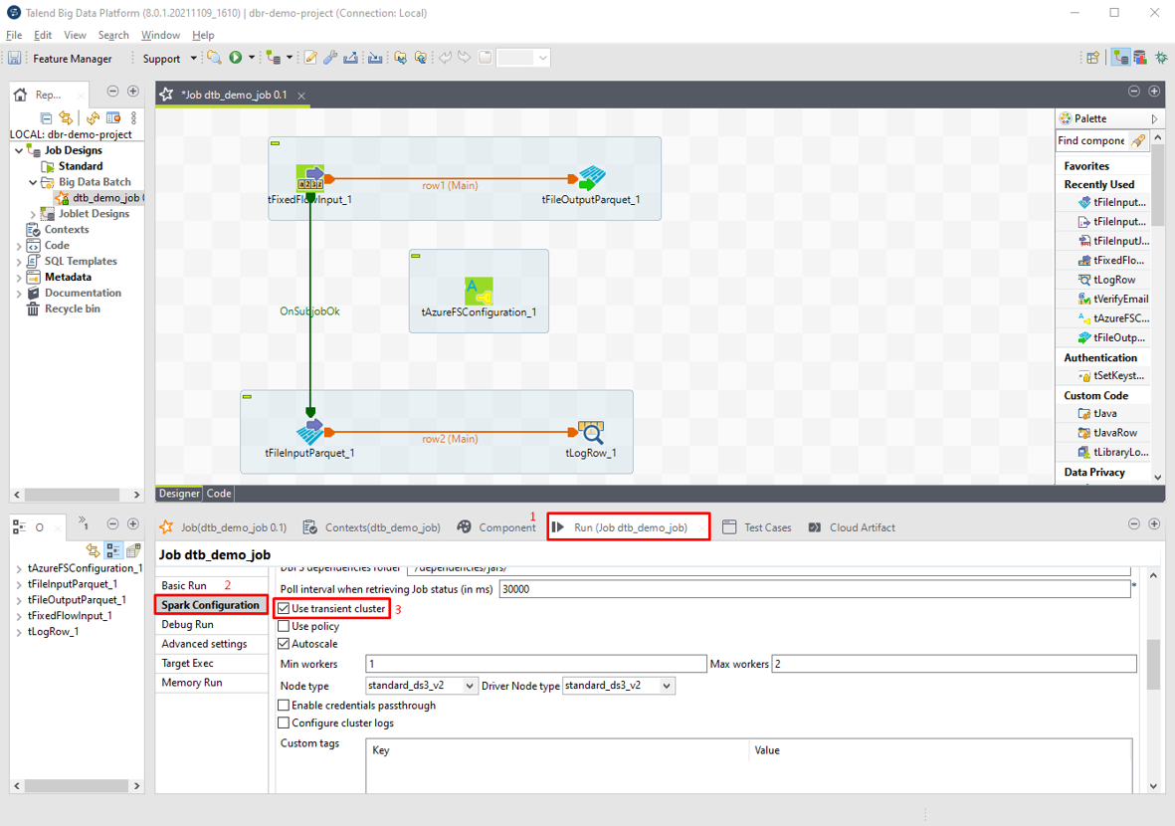Image resolution: width=1175 pixels, height=826 pixels.
Task: Click the tAzureFSConfiguration_1 component icon
Action: point(479,292)
